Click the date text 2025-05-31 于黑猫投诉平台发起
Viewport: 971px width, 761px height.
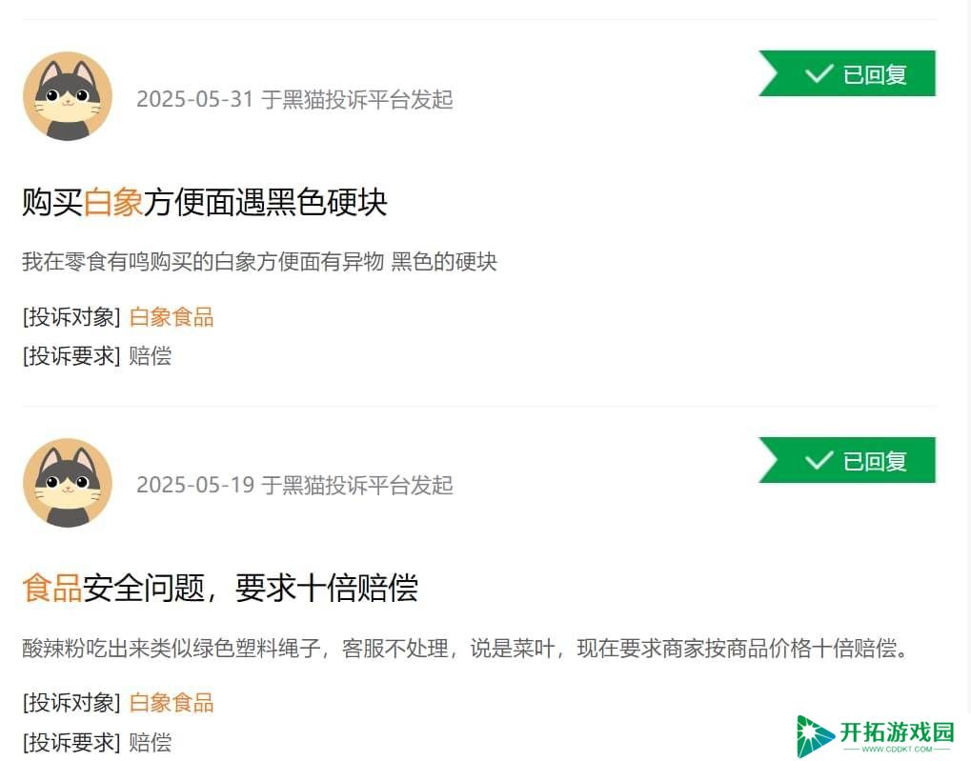(x=294, y=99)
